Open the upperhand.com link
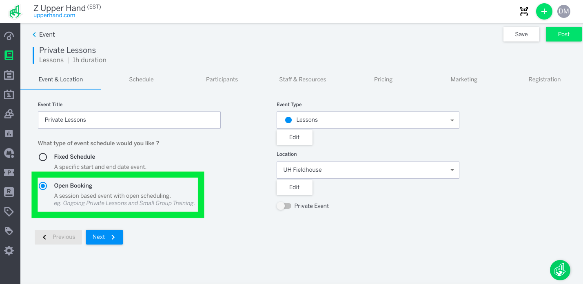The height and width of the screenshot is (284, 583). tap(54, 15)
